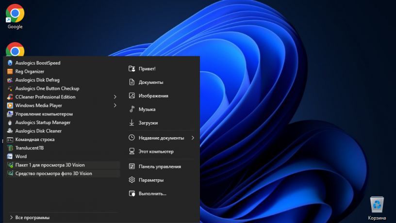Click the Windows Media Player icon
The width and height of the screenshot is (396, 223).
point(10,106)
